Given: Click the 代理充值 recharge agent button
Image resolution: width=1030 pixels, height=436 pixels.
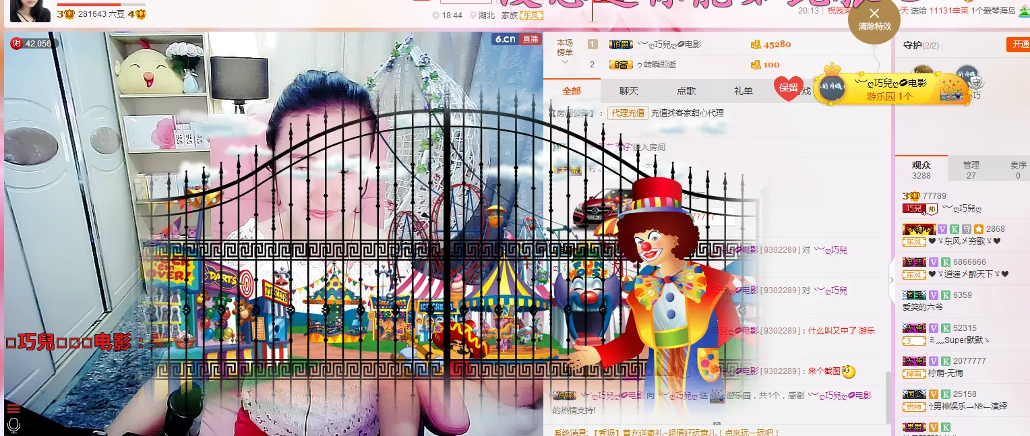Looking at the screenshot, I should coord(628,113).
